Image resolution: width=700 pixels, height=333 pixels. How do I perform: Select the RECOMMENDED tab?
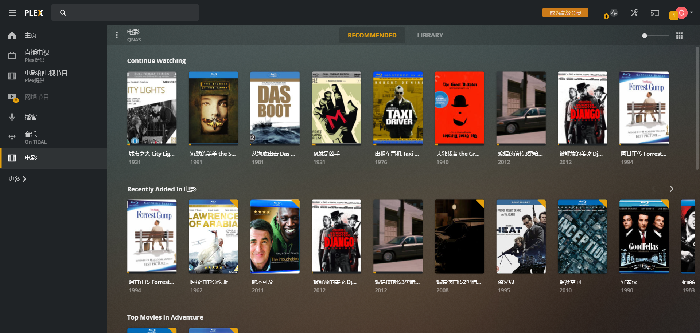pyautogui.click(x=372, y=35)
